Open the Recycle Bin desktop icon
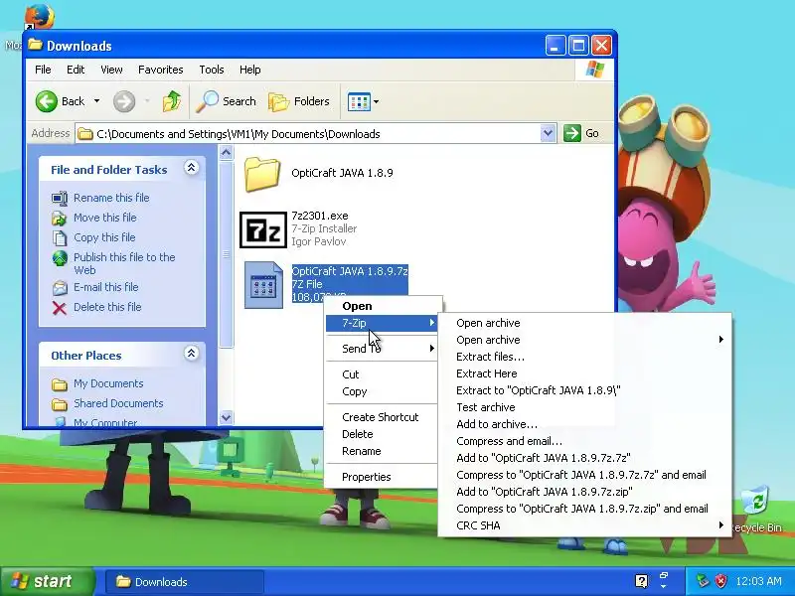 756,501
